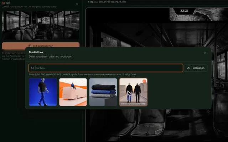This screenshot has width=228, height=142.
Task: Close the Mediathek dialog
Action: [x=205, y=53]
